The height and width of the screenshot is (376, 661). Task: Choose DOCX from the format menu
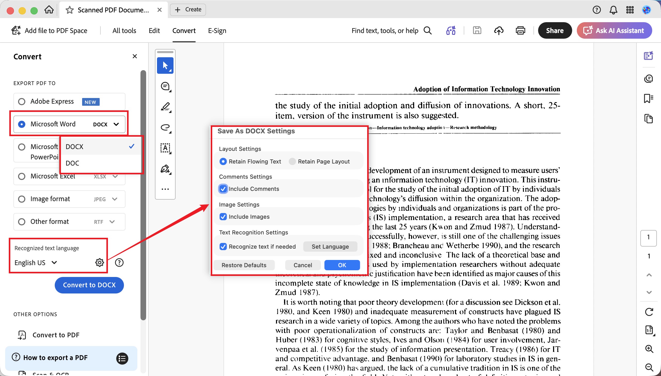tap(100, 146)
